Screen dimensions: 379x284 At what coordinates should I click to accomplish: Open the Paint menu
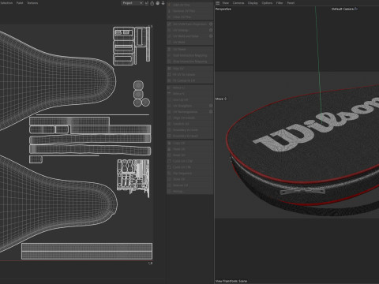pos(20,3)
